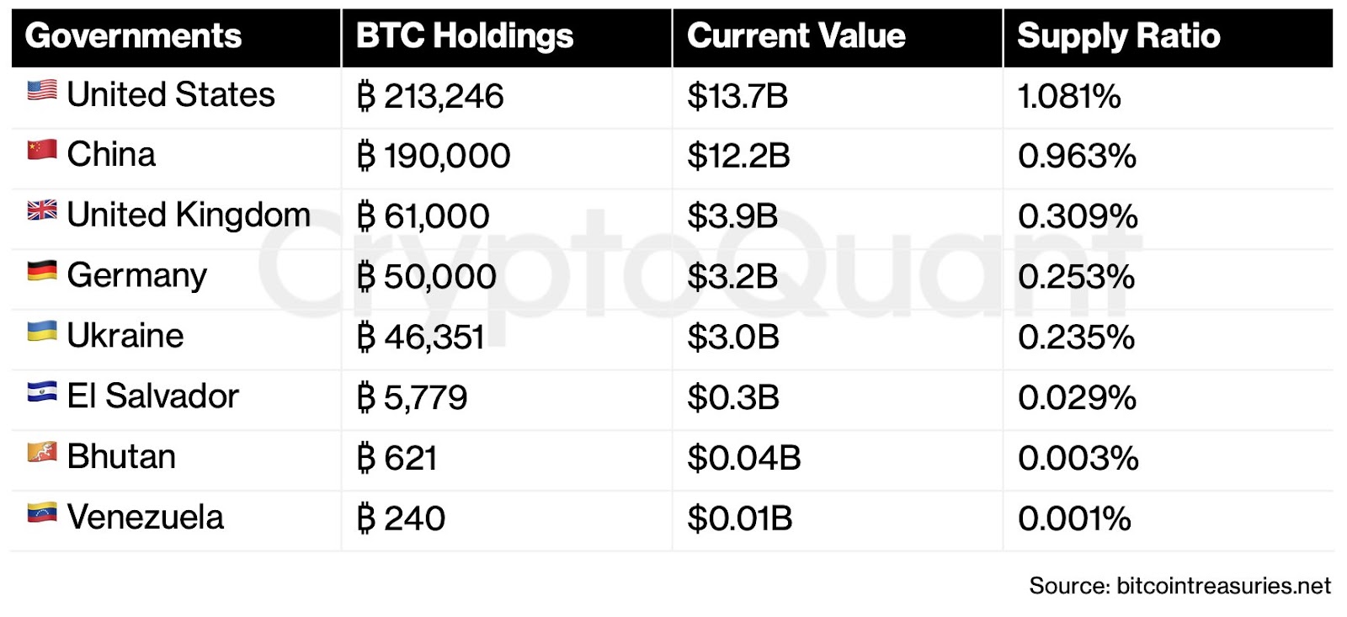Click the United States flag icon
The height and width of the screenshot is (617, 1347).
pos(42,91)
